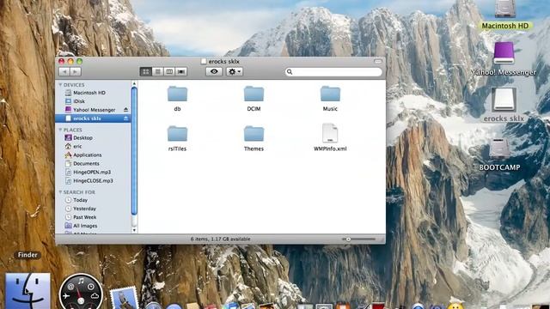Switch to list view
Viewport: 550px width, 309px height.
point(157,71)
